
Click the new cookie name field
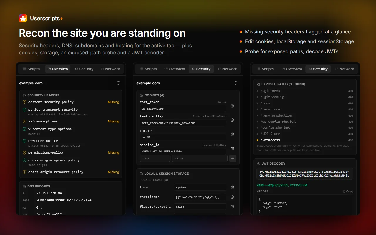(x=155, y=158)
